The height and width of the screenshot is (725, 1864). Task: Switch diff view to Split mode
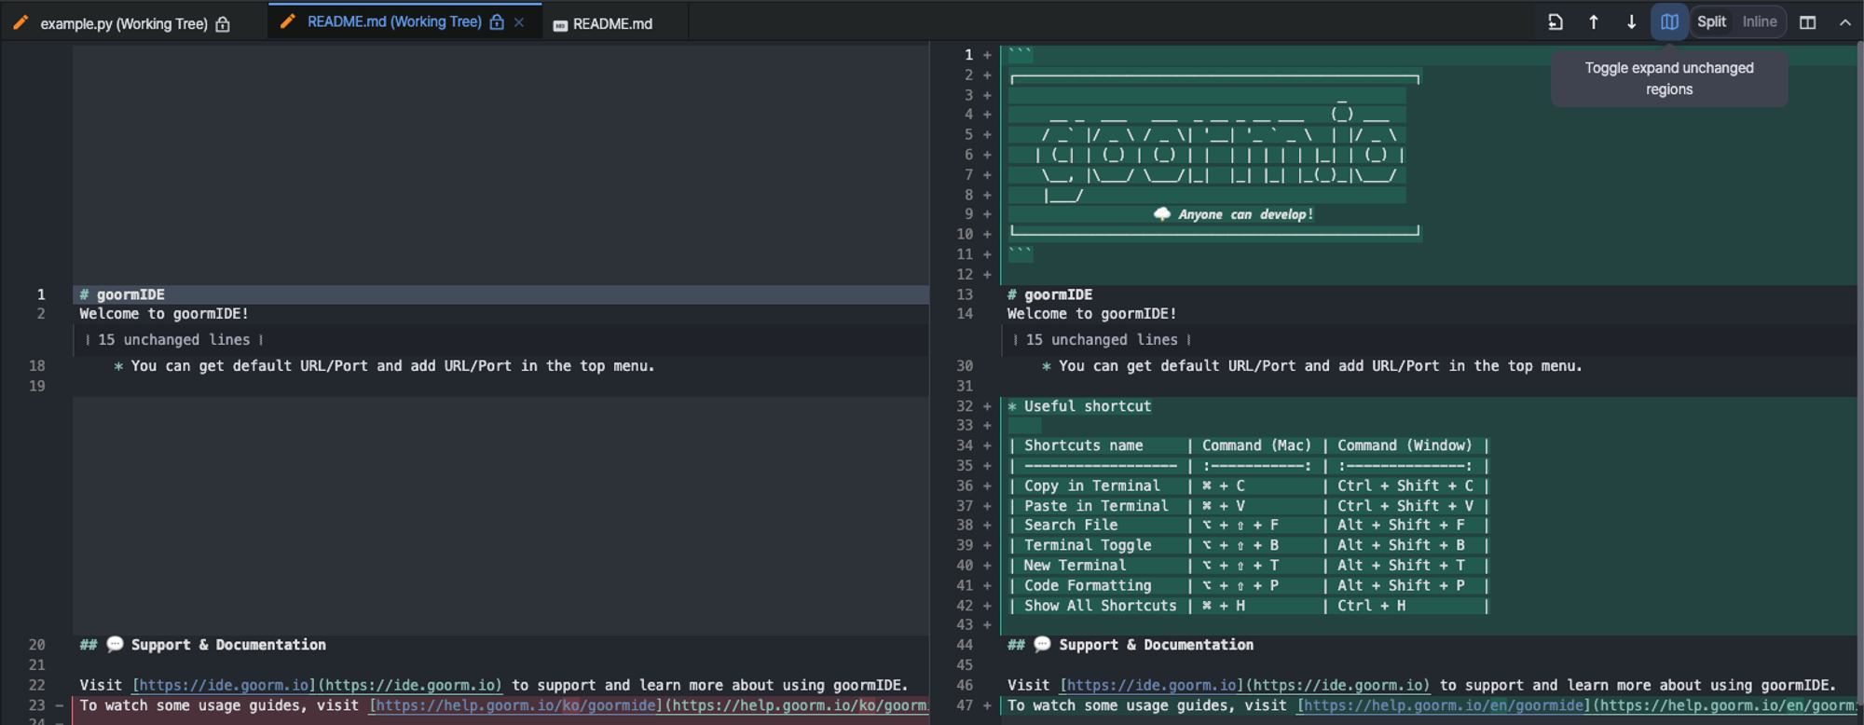click(1711, 22)
